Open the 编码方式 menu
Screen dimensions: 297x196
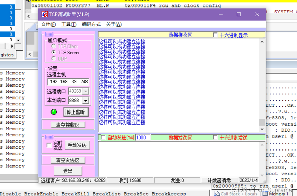point(91,24)
